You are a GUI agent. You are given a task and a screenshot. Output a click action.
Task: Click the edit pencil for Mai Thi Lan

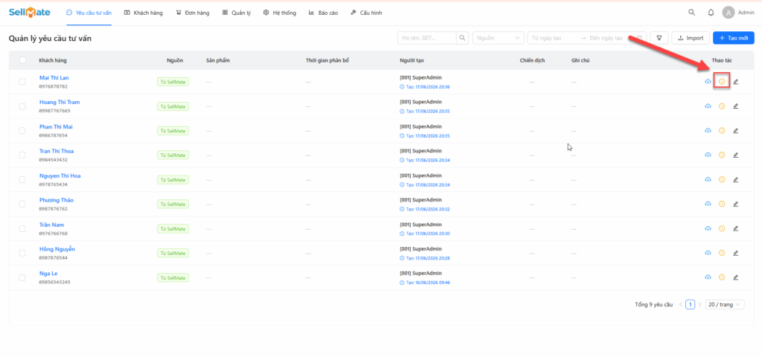pyautogui.click(x=735, y=82)
